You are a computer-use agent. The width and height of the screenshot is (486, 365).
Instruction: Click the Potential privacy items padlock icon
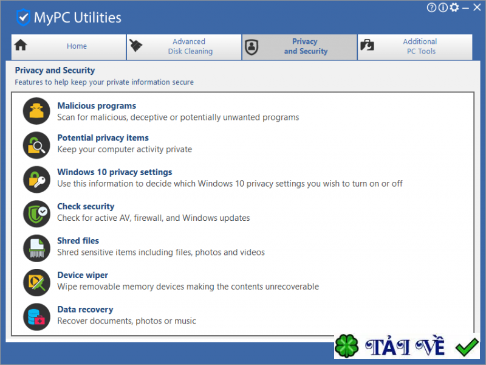36,145
